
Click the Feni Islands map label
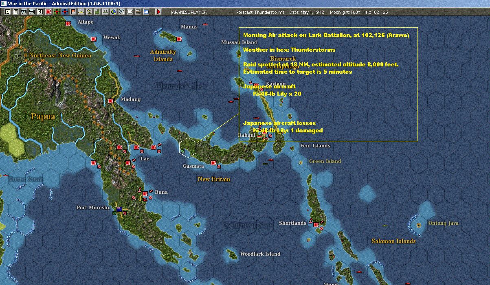(x=315, y=146)
